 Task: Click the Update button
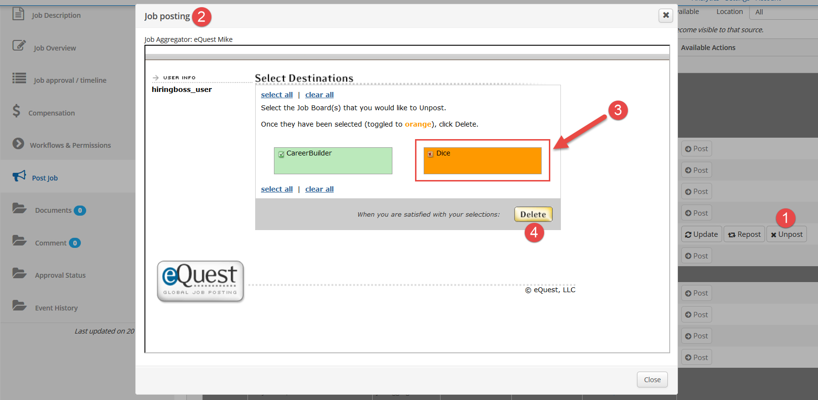pyautogui.click(x=701, y=234)
